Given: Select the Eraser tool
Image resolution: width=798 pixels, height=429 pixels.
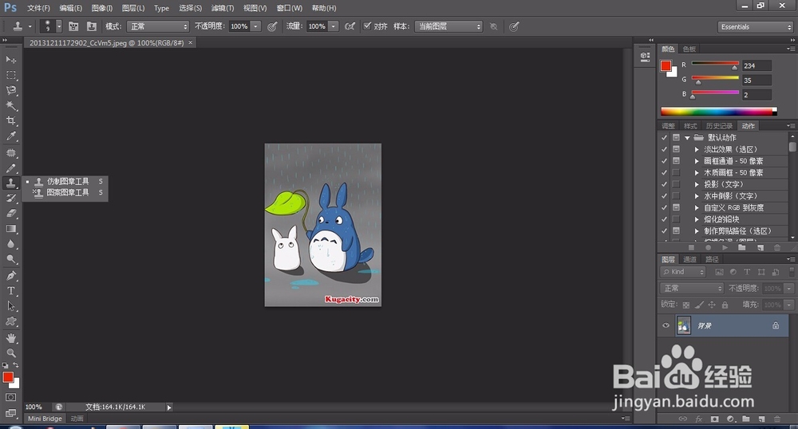Looking at the screenshot, I should (x=10, y=214).
